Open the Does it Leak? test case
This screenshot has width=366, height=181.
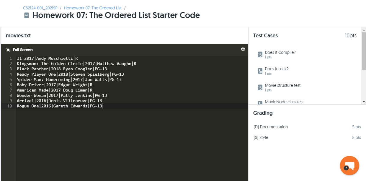277,69
